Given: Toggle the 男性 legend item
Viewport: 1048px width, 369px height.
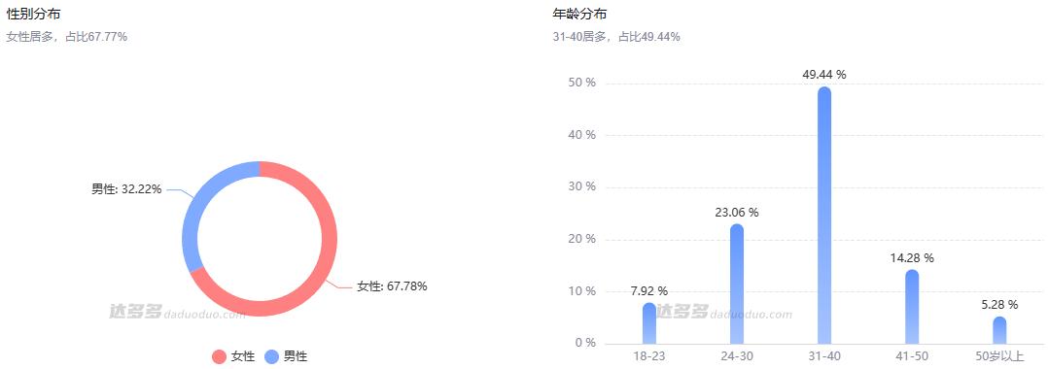Looking at the screenshot, I should point(286,356).
